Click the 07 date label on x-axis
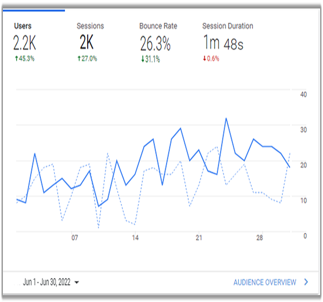 pos(74,238)
